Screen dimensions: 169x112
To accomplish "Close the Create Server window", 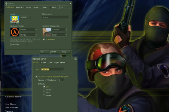I will pyautogui.click(x=76, y=59).
